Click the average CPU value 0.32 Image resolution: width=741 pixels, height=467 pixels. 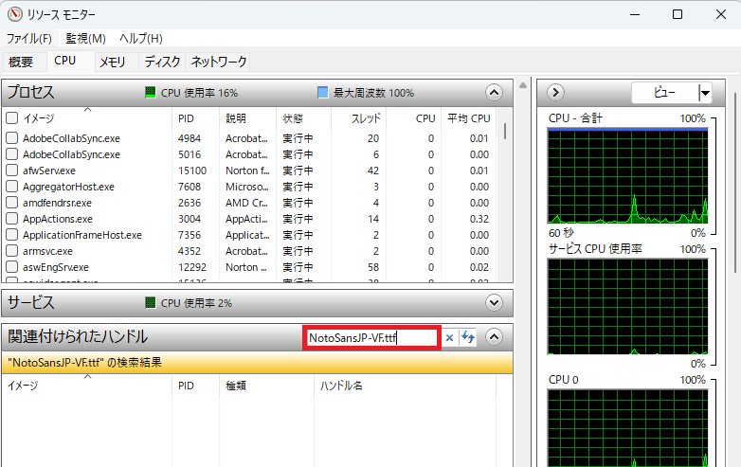(479, 219)
